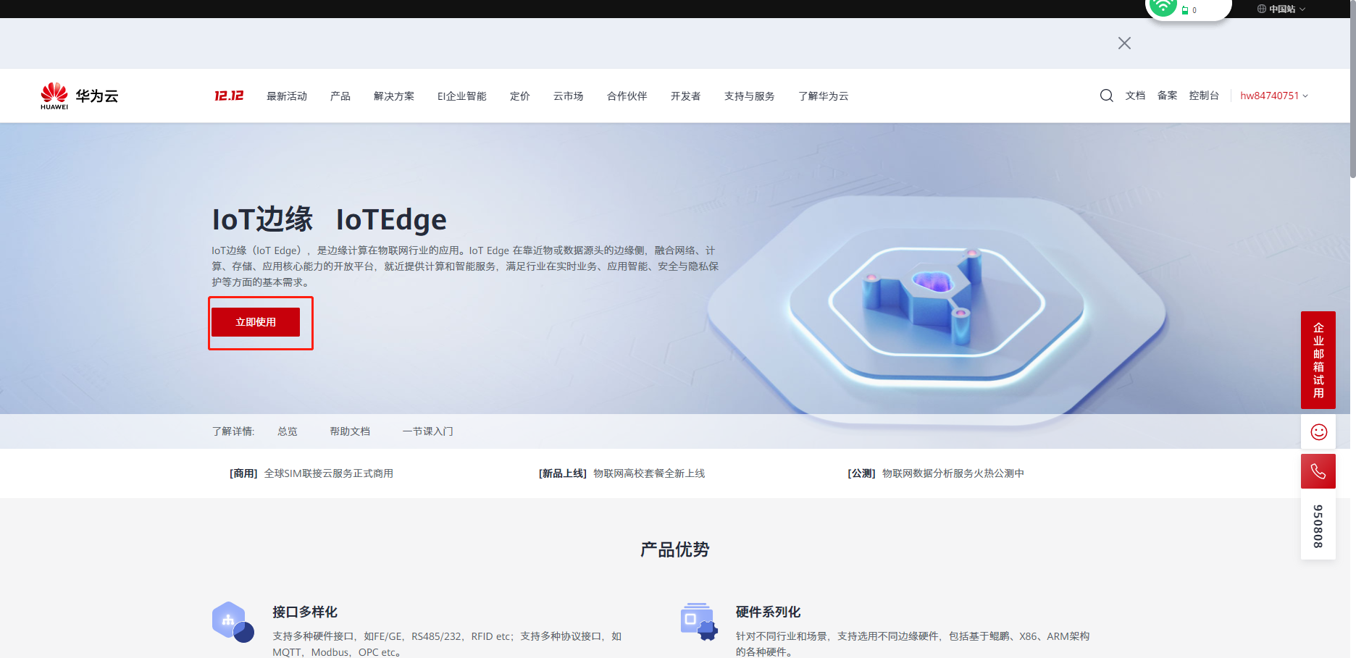Open 物联网高校套餐全新上线 announcement

click(649, 473)
